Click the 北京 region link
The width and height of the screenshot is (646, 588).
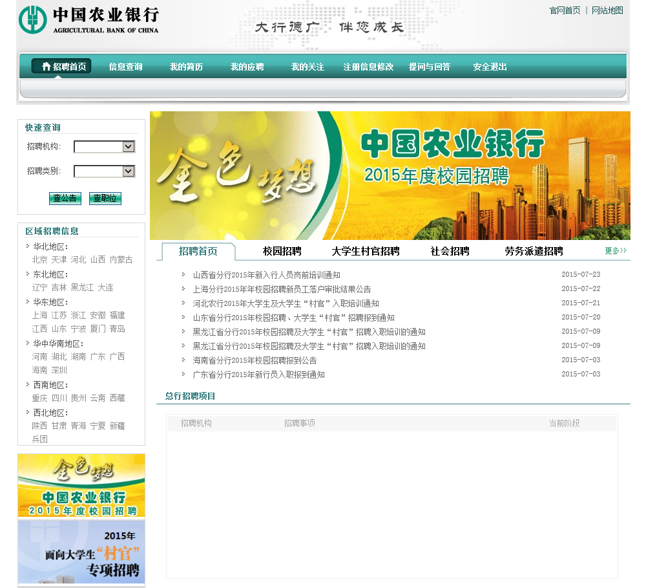click(39, 259)
